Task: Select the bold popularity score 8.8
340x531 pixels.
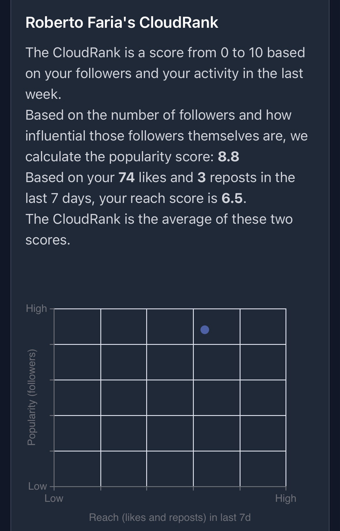Action: pyautogui.click(x=228, y=157)
